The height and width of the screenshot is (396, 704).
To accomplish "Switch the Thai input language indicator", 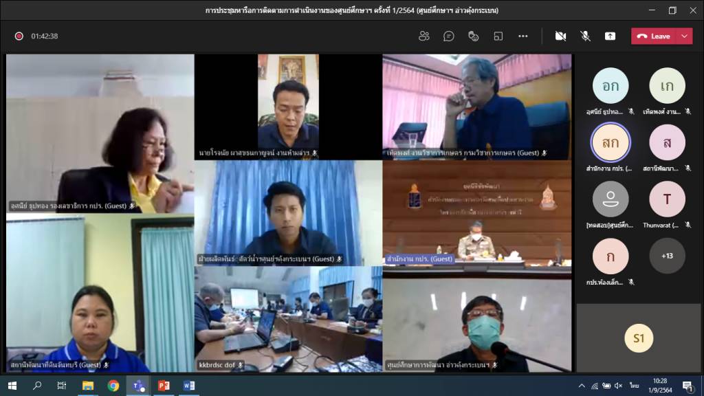I will [x=635, y=386].
